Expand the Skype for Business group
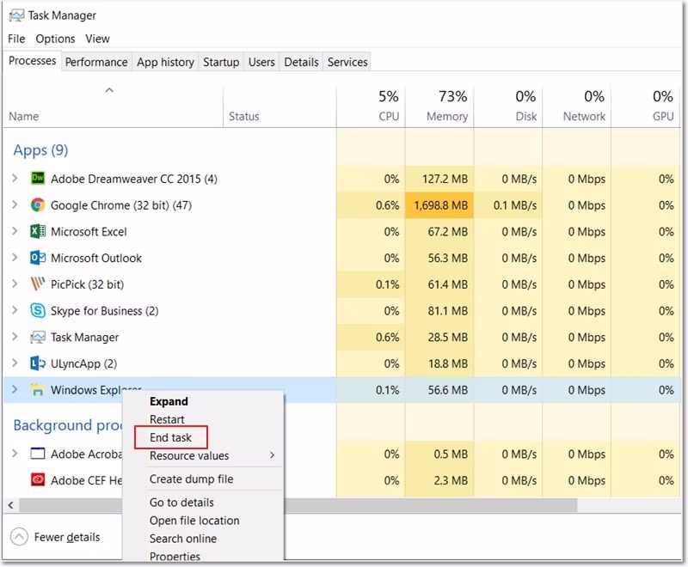This screenshot has width=688, height=567. point(15,311)
